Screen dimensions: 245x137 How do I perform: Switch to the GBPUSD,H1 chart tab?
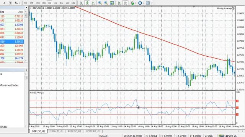(38, 131)
